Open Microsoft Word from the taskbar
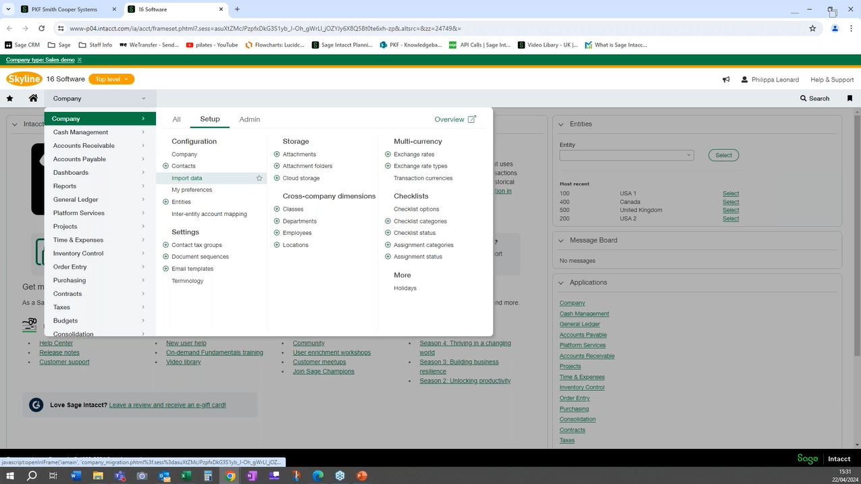861x484 pixels. click(x=76, y=476)
